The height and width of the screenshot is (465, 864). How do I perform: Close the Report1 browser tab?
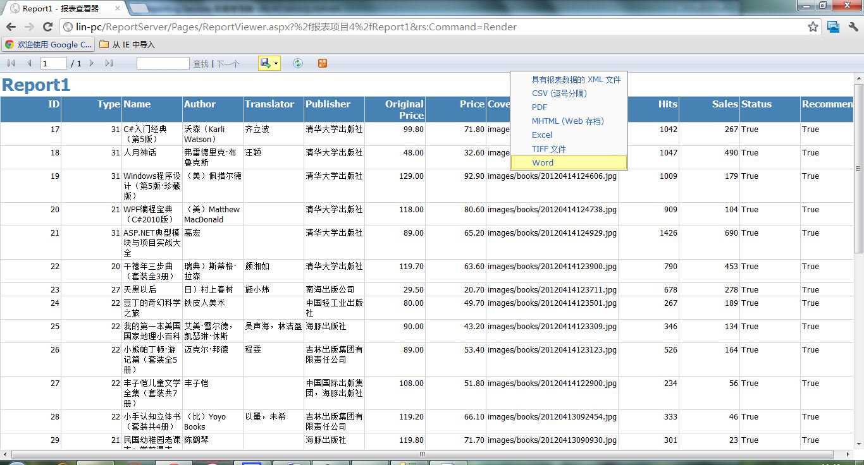(x=118, y=9)
